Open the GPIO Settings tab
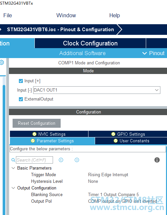Viewport: 167px width, 215px height. click(128, 134)
